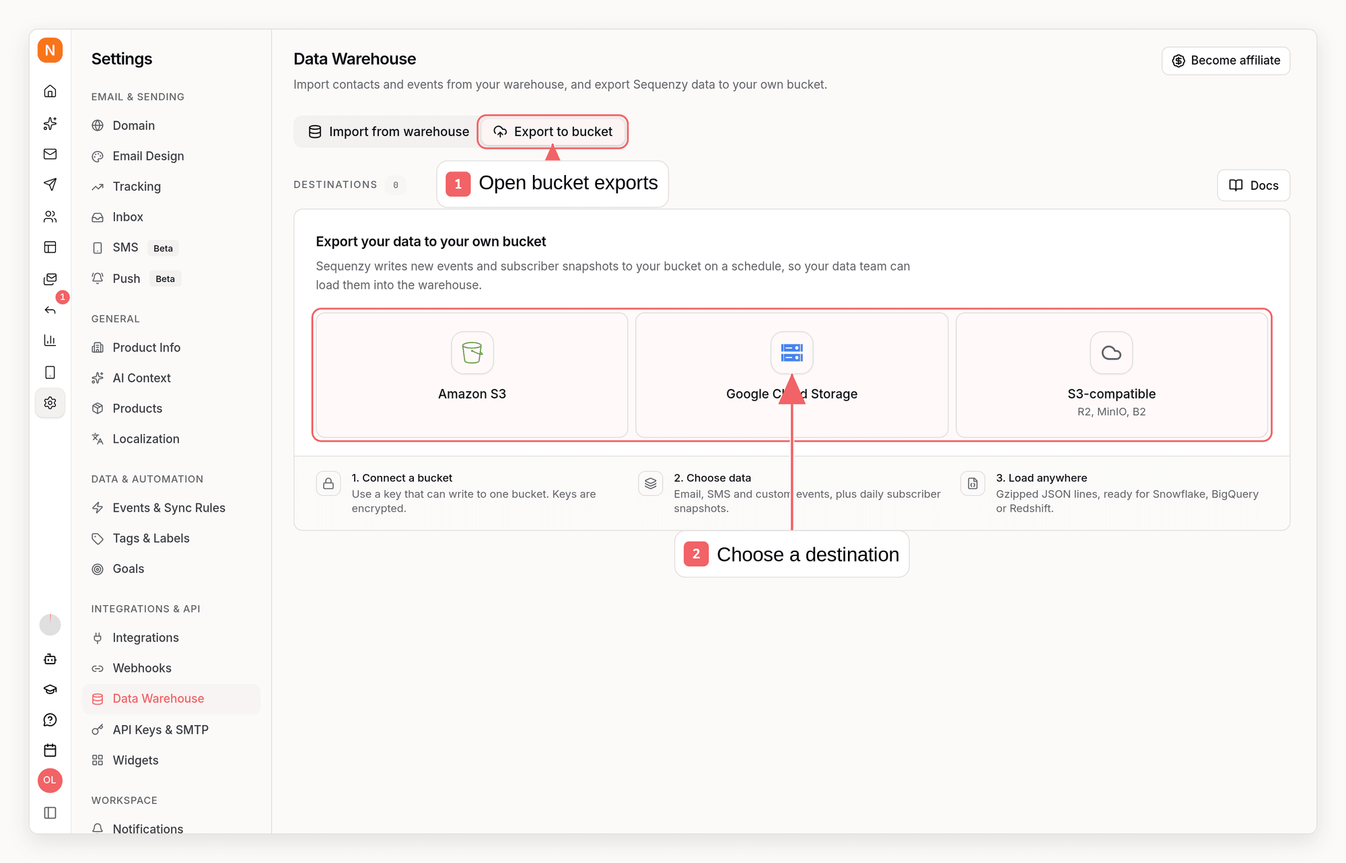Choose the Google Cloud Storage destination card
The width and height of the screenshot is (1346, 863).
pyautogui.click(x=791, y=375)
